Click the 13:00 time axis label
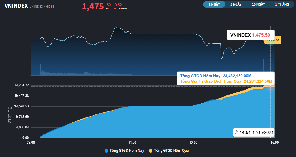 pyautogui.click(x=193, y=143)
